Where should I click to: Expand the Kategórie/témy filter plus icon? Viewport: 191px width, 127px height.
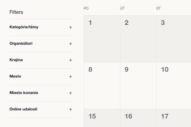tap(71, 27)
